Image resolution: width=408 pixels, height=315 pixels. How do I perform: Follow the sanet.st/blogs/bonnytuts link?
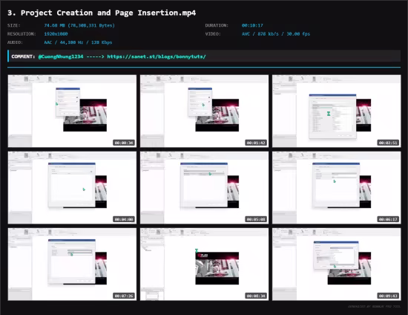point(157,56)
